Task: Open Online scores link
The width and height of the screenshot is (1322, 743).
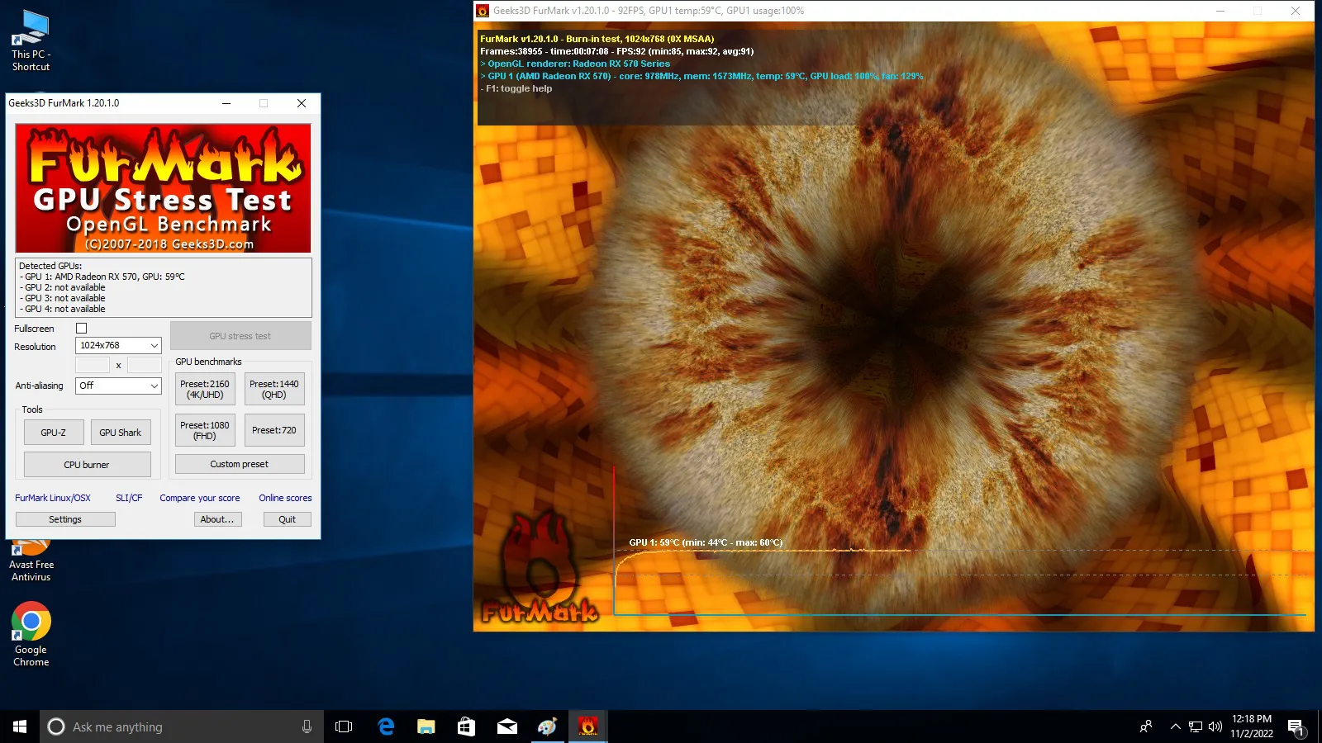Action: point(285,498)
